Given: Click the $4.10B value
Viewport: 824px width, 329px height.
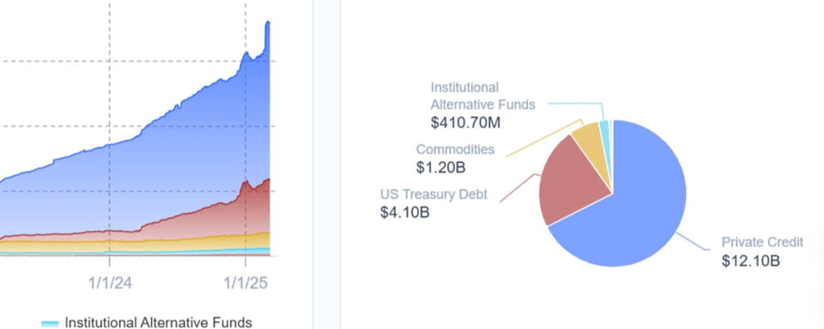Looking at the screenshot, I should pos(405,212).
